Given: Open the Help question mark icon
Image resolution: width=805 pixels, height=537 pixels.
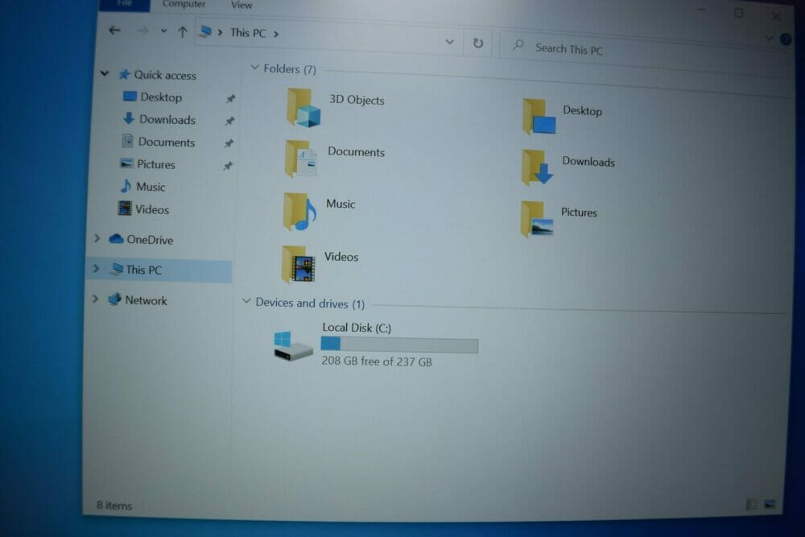Looking at the screenshot, I should [786, 39].
